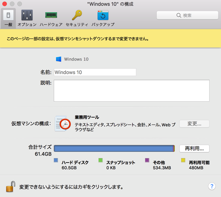Click the padlock icon to prevent changes
This screenshot has height=197, width=221.
[11, 187]
